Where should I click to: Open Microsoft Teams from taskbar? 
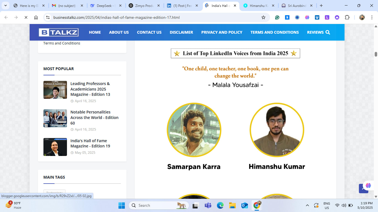pos(208,205)
